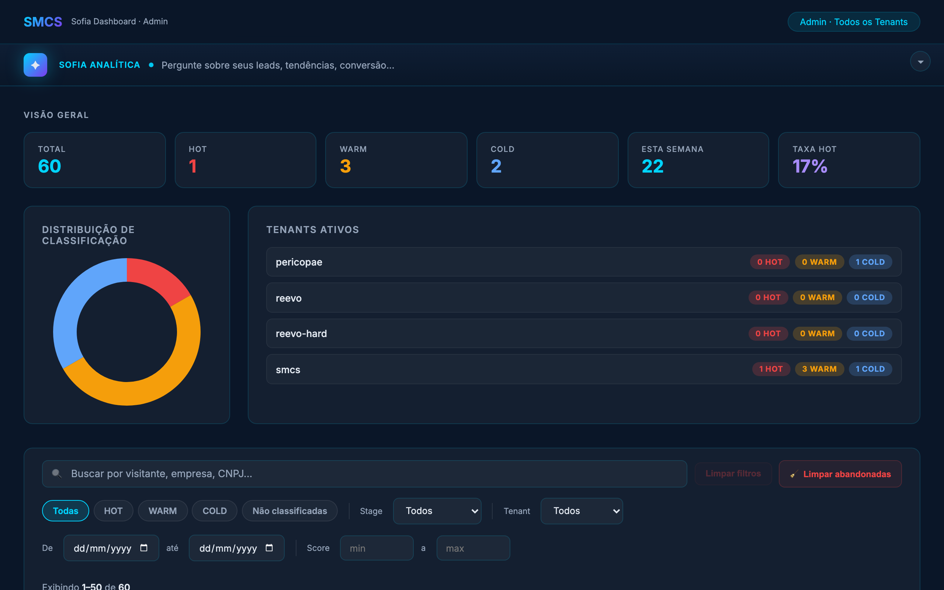Screen dimensions: 944x590
Task: Click the Limpar abandonadas button
Action: [x=840, y=474]
